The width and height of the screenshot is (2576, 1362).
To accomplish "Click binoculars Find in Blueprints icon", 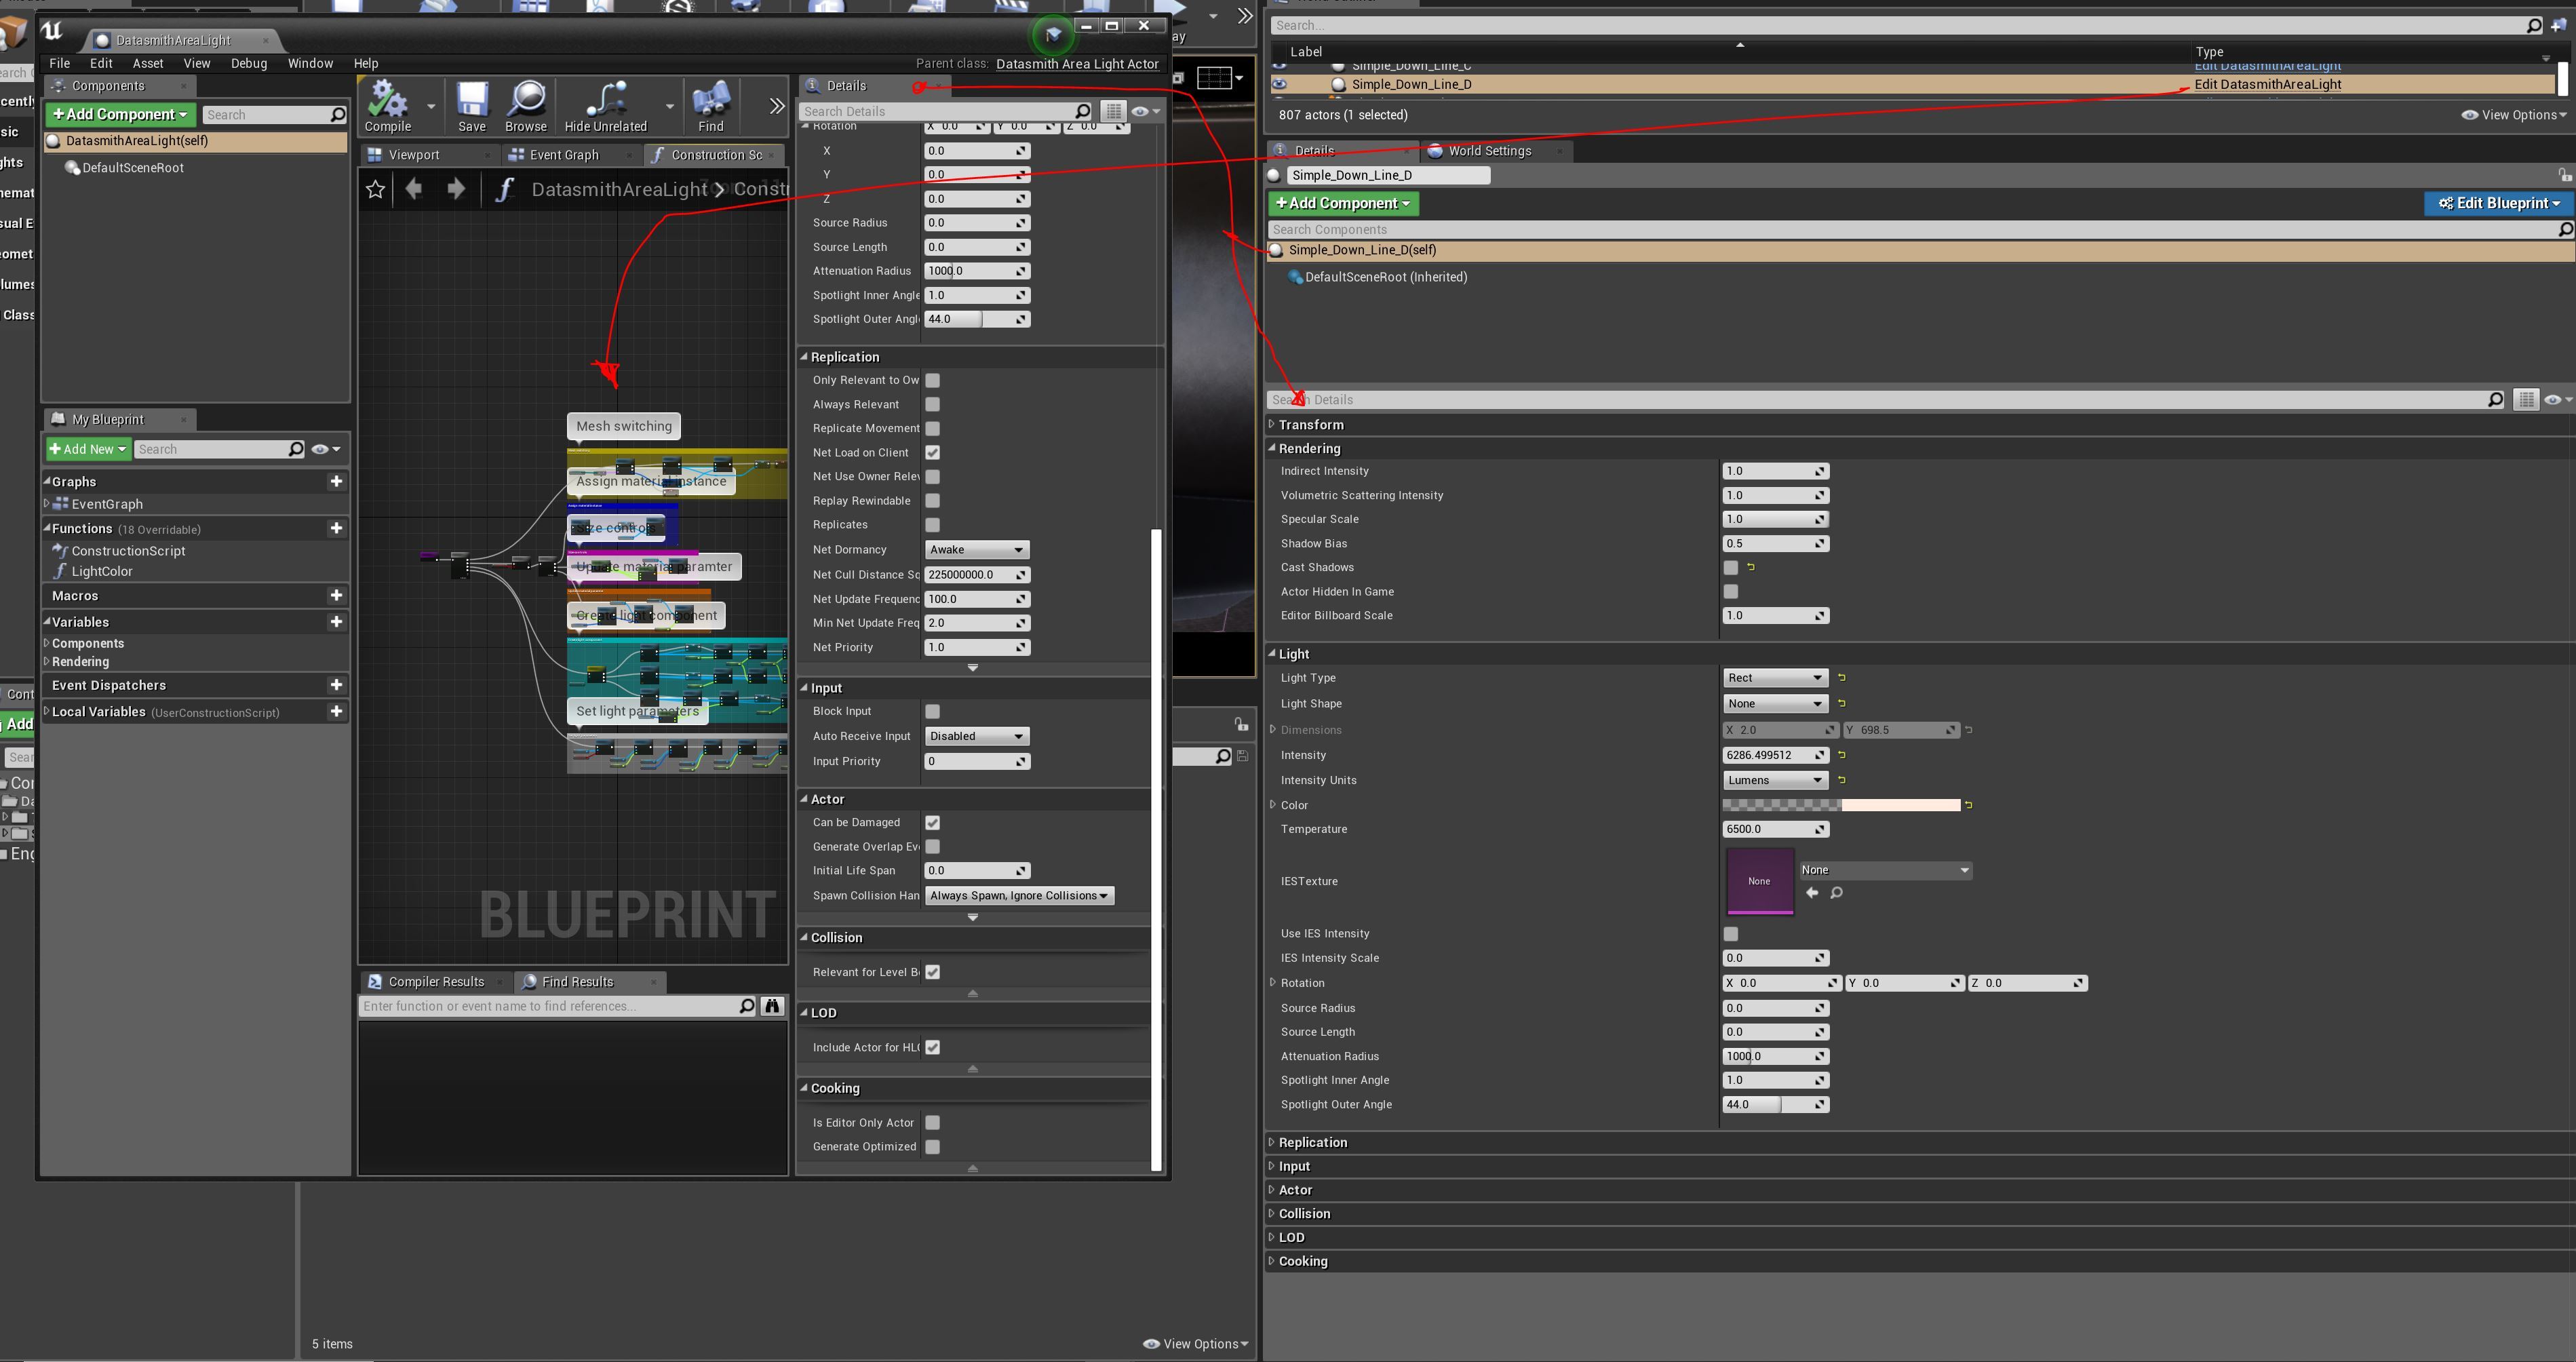I will [x=773, y=1006].
